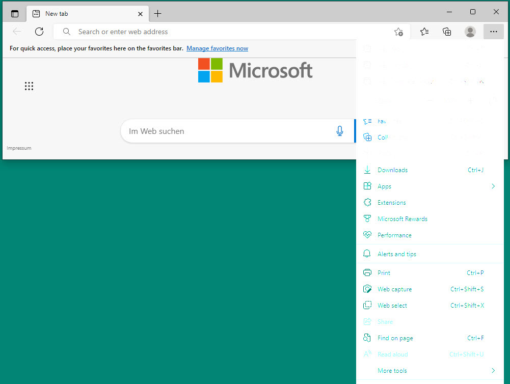Start Web capture from the menu
Screen dimensions: 510x384
[x=430, y=289]
